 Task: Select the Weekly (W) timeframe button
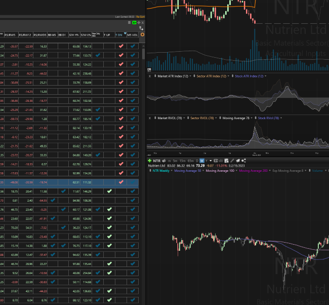(201, 161)
